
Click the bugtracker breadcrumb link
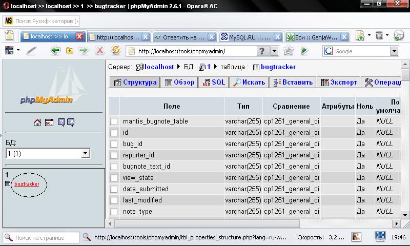pos(278,67)
